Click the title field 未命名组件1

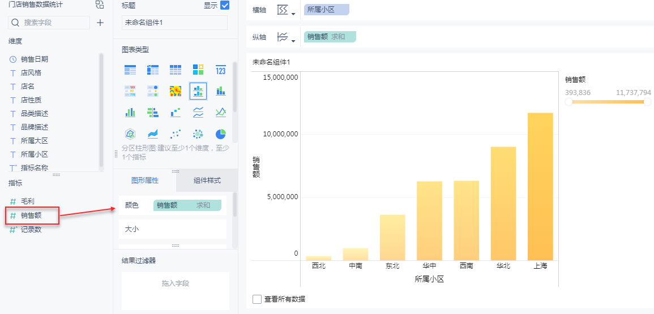[x=175, y=23]
